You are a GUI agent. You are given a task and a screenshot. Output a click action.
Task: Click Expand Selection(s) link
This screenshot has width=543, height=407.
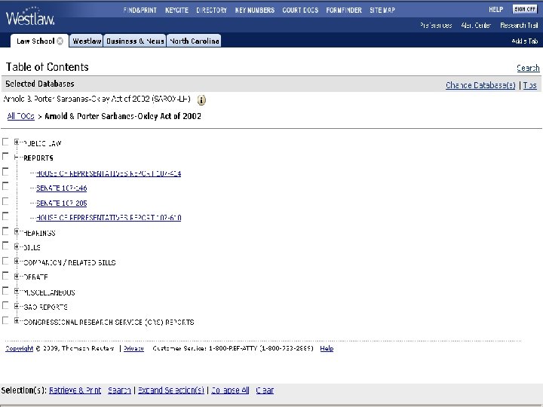(171, 390)
